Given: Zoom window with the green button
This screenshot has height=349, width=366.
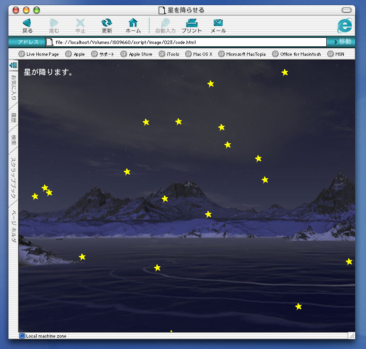Looking at the screenshot, I should point(36,10).
